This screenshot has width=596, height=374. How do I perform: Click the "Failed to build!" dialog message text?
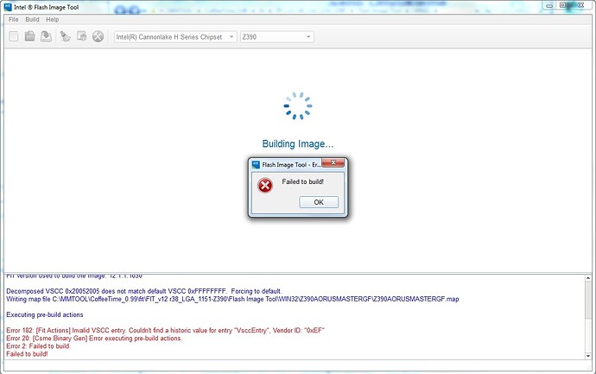click(302, 181)
